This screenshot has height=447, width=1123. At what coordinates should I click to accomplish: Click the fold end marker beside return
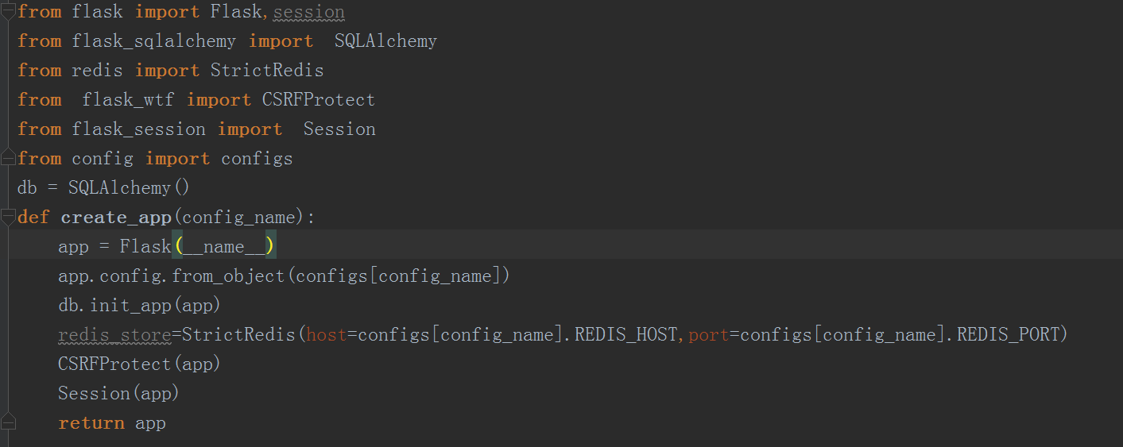pos(8,422)
